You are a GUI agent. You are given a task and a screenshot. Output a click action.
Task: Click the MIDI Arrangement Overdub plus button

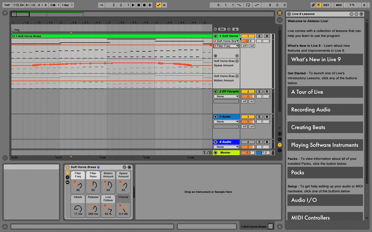click(x=150, y=5)
